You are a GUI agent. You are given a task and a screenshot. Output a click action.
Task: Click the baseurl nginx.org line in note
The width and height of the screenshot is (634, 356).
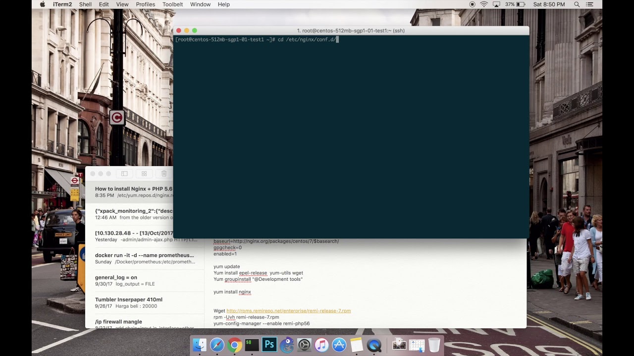click(276, 241)
